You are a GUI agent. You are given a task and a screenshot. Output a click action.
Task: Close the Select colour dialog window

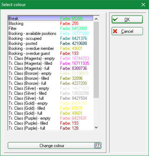point(143,5)
